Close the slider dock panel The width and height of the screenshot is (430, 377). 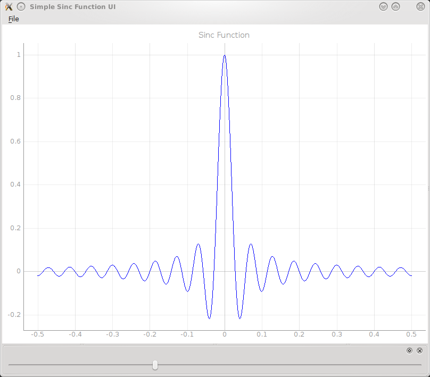(419, 351)
